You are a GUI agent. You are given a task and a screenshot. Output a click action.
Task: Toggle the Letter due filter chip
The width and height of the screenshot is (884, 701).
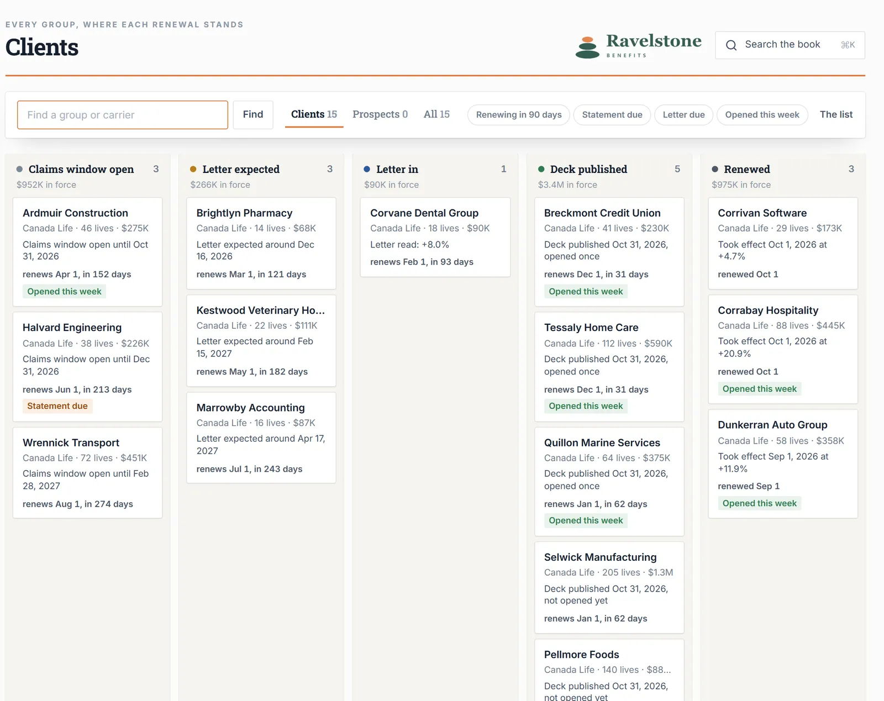pos(683,115)
